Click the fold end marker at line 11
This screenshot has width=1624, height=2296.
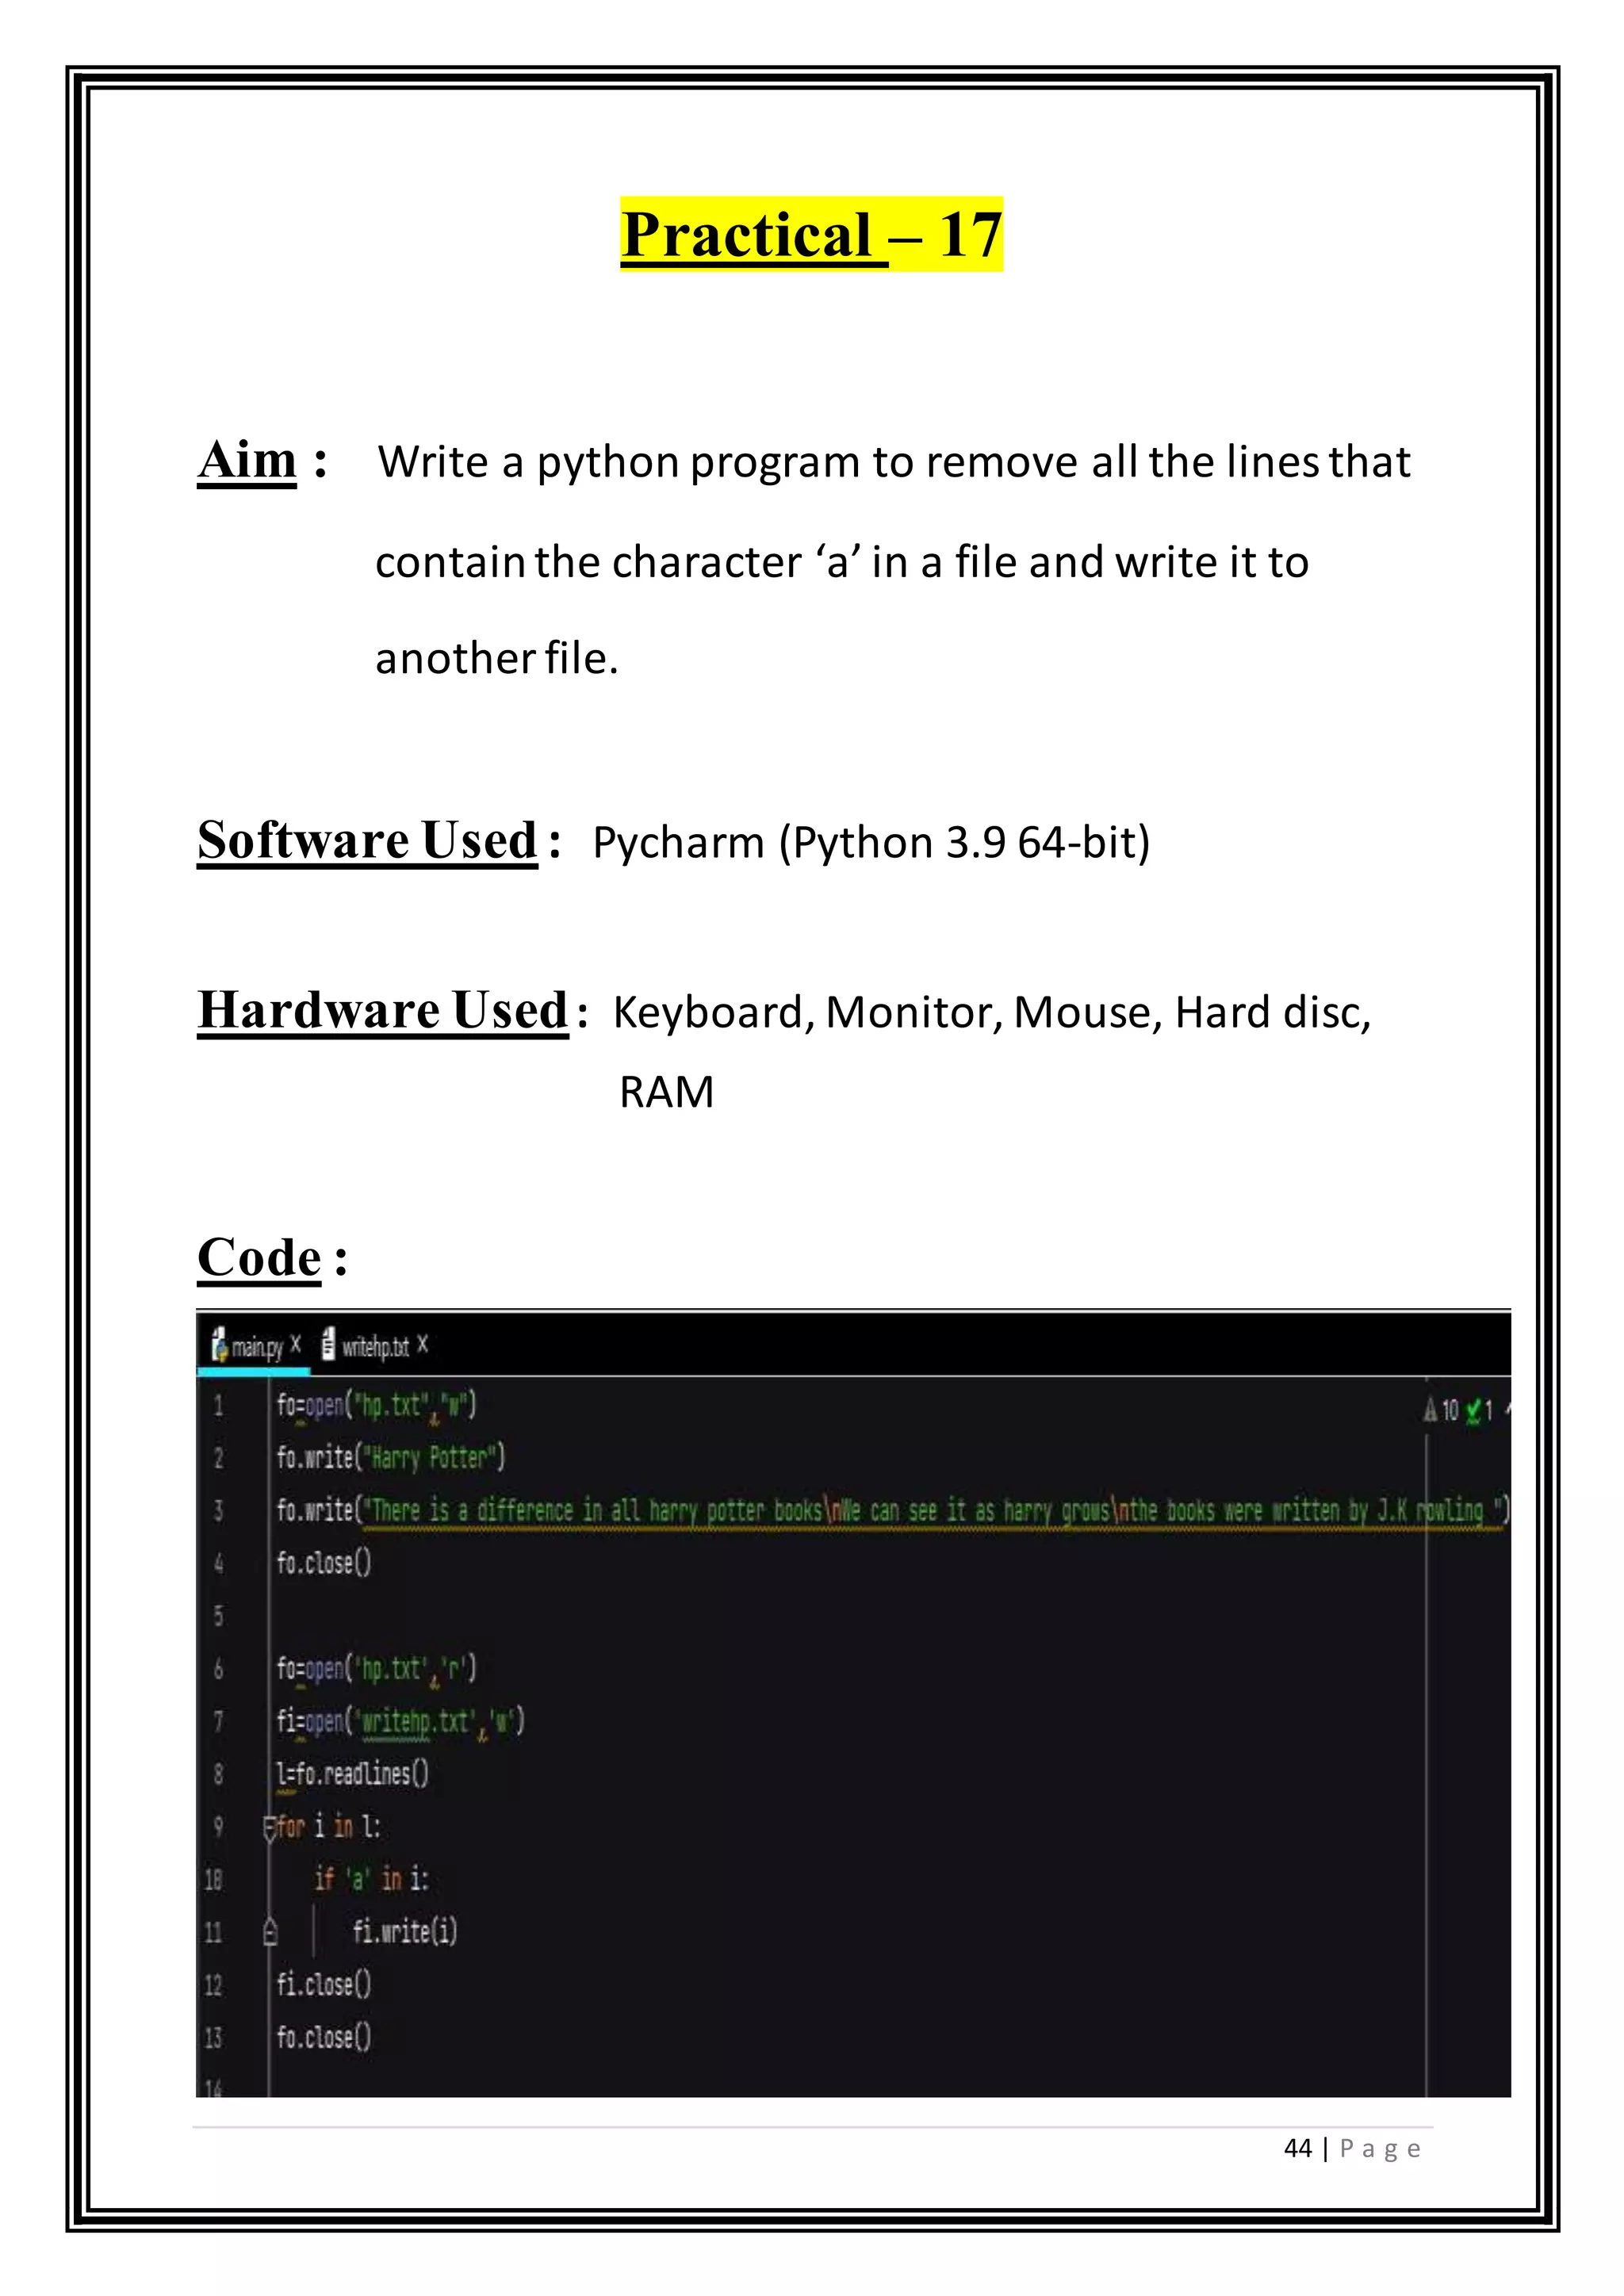pyautogui.click(x=270, y=1933)
